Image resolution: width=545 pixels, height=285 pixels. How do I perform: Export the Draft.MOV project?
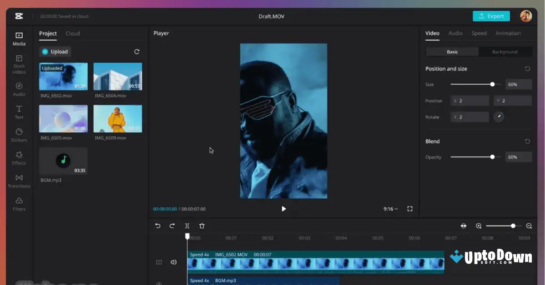[491, 15]
